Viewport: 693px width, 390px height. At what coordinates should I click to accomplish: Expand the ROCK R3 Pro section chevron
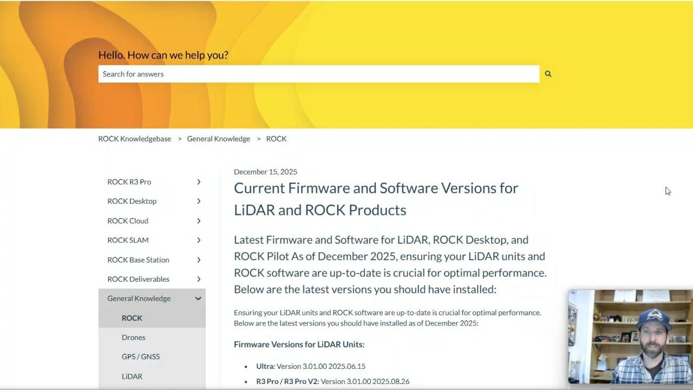(199, 181)
